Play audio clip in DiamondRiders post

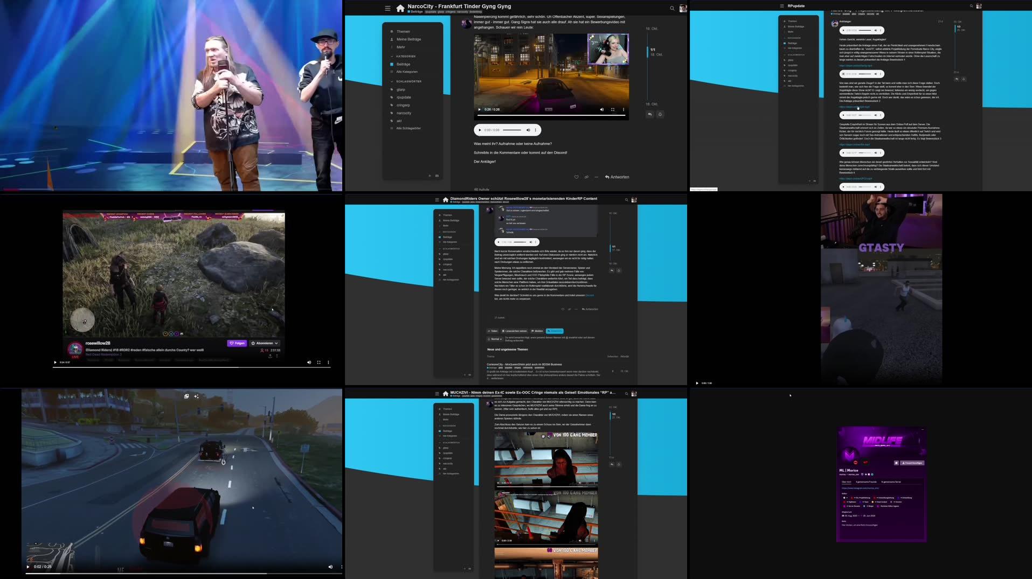coord(499,242)
